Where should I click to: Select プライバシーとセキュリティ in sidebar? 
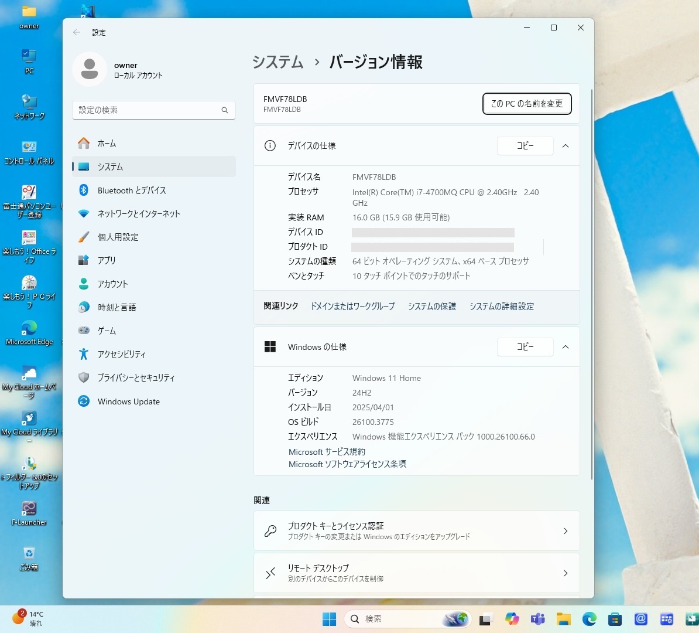tap(154, 377)
